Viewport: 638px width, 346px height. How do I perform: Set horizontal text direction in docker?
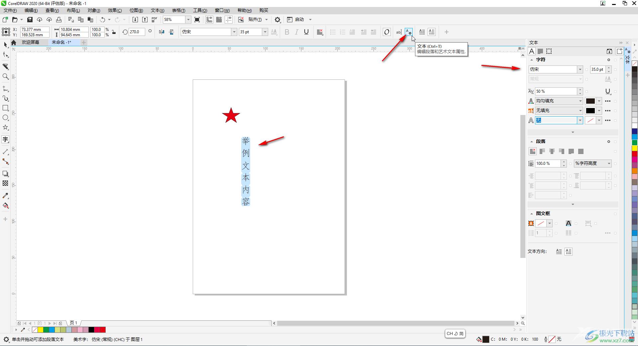tap(559, 252)
